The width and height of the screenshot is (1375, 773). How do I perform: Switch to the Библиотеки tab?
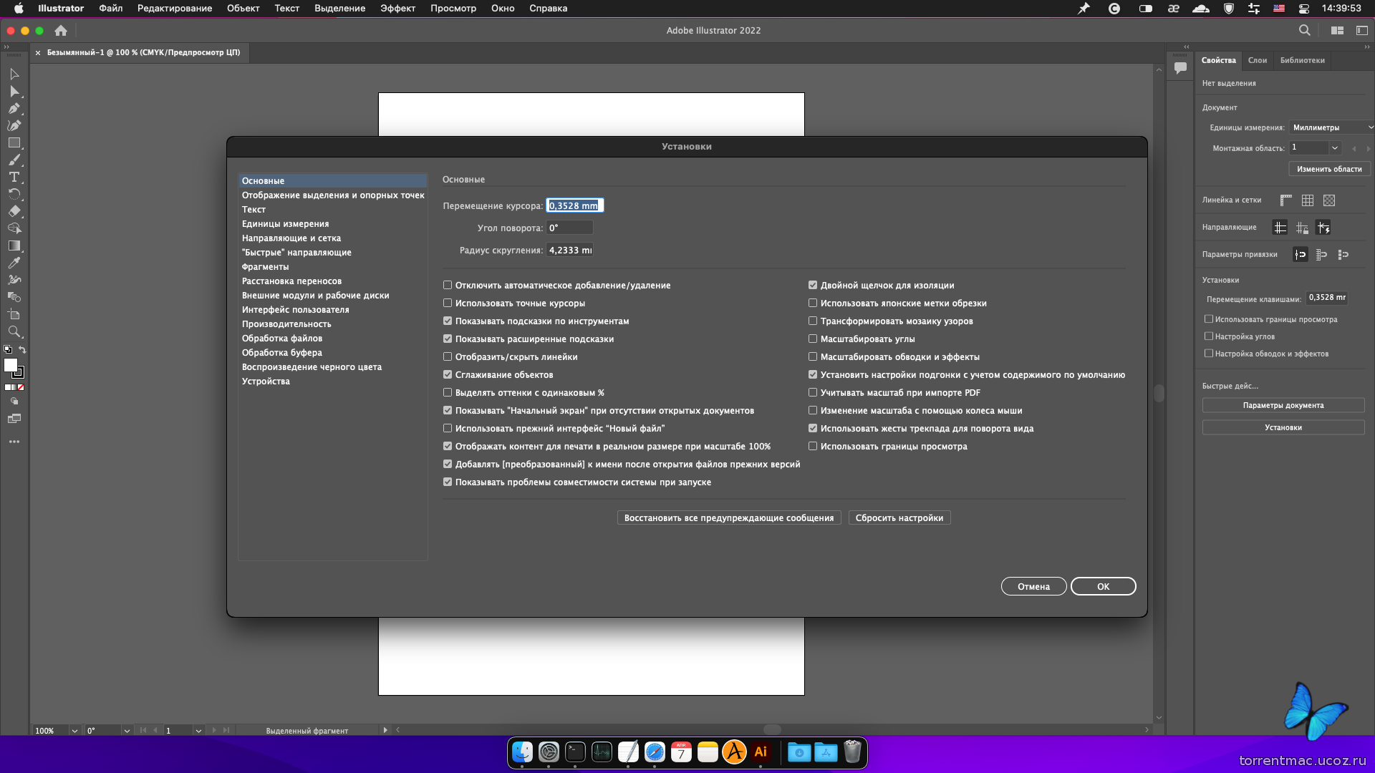[x=1302, y=60]
